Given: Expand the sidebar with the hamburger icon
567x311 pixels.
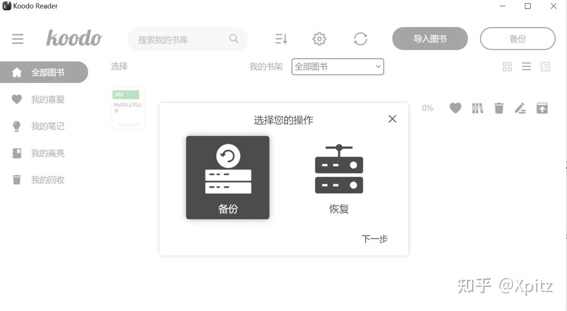Looking at the screenshot, I should pyautogui.click(x=17, y=39).
